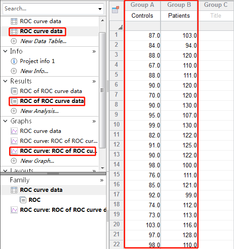The image size is (234, 249).
Task: Open the highlighted ROC curve data table
Action: 38,31
